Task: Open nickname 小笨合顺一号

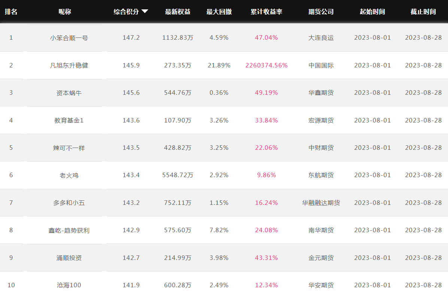Action: point(69,38)
